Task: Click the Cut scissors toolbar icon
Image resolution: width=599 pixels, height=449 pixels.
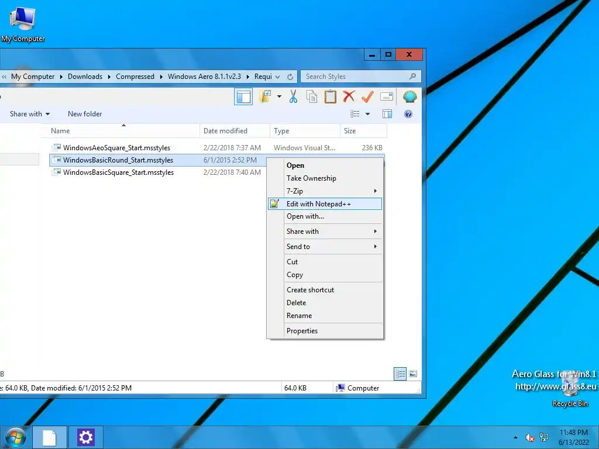Action: tap(293, 96)
